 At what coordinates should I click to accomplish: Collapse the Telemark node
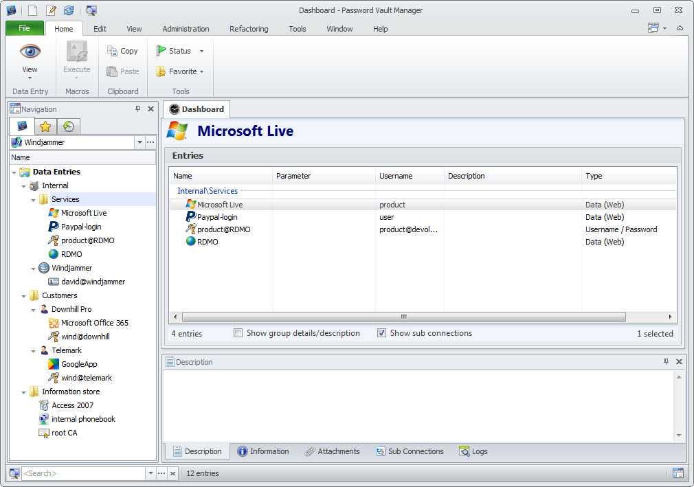click(x=33, y=351)
